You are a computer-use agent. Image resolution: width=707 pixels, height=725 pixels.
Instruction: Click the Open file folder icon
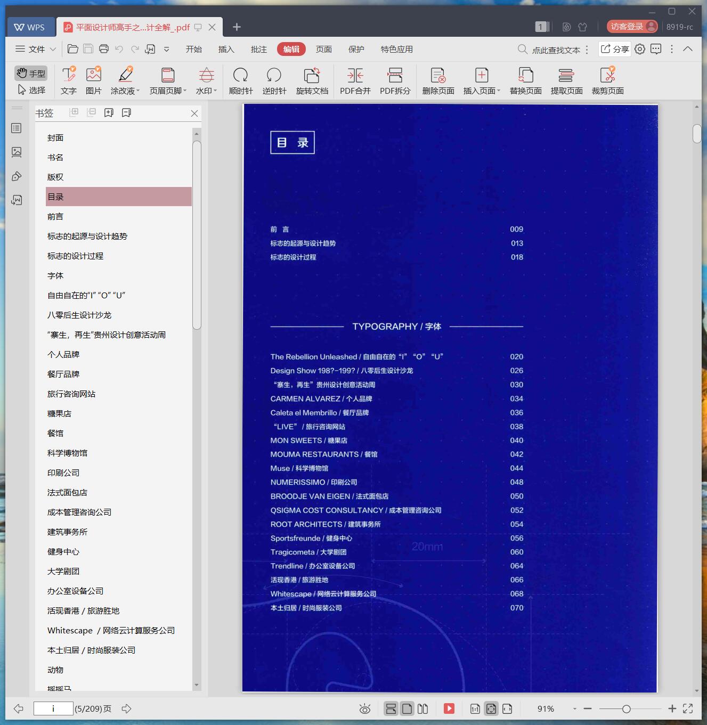[x=73, y=49]
